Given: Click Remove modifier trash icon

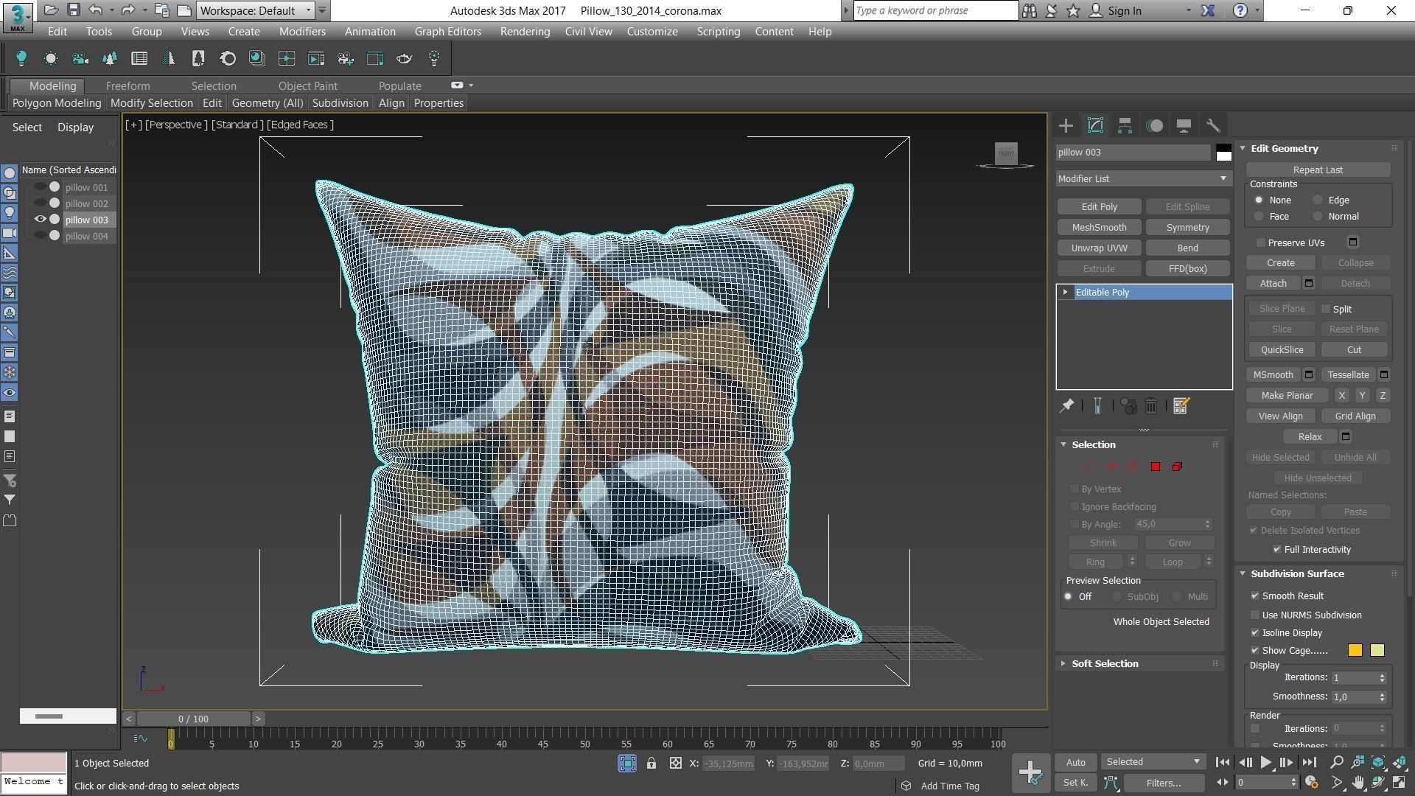Looking at the screenshot, I should [x=1151, y=406].
